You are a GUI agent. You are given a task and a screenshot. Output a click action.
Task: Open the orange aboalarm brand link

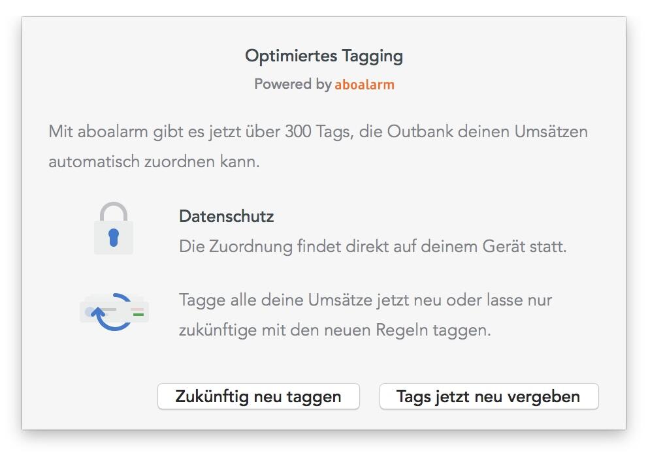pos(364,84)
